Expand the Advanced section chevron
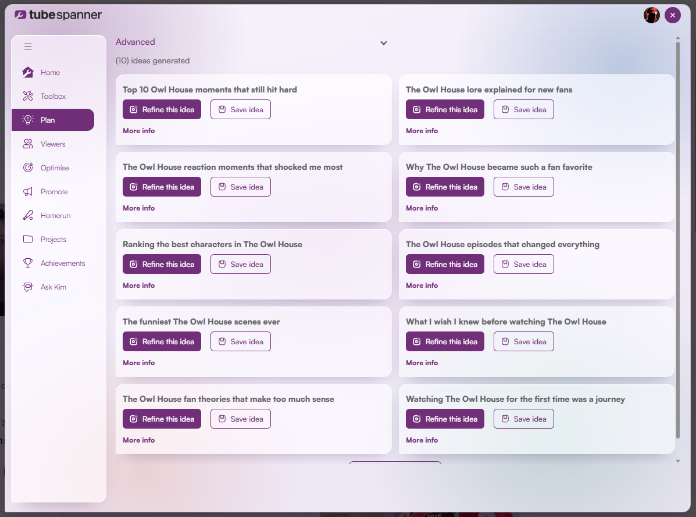The image size is (696, 517). 384,43
